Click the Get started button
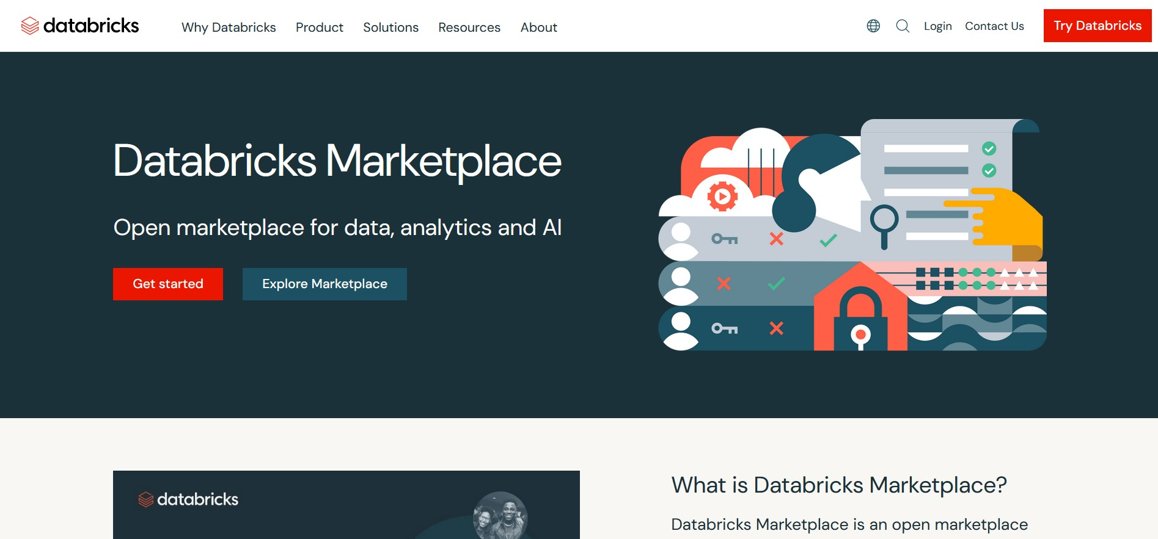This screenshot has height=539, width=1158. tap(168, 284)
